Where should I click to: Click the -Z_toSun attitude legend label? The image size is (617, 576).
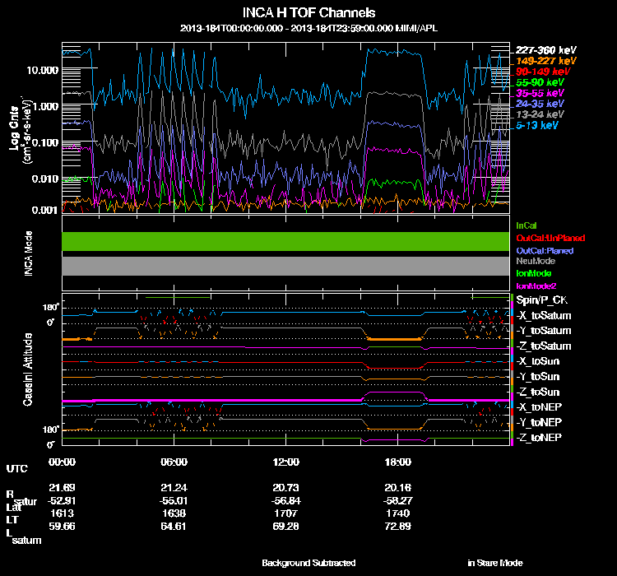[x=539, y=392]
